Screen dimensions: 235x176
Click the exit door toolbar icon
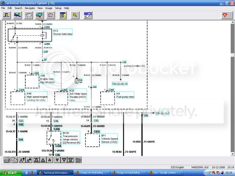tap(7, 15)
